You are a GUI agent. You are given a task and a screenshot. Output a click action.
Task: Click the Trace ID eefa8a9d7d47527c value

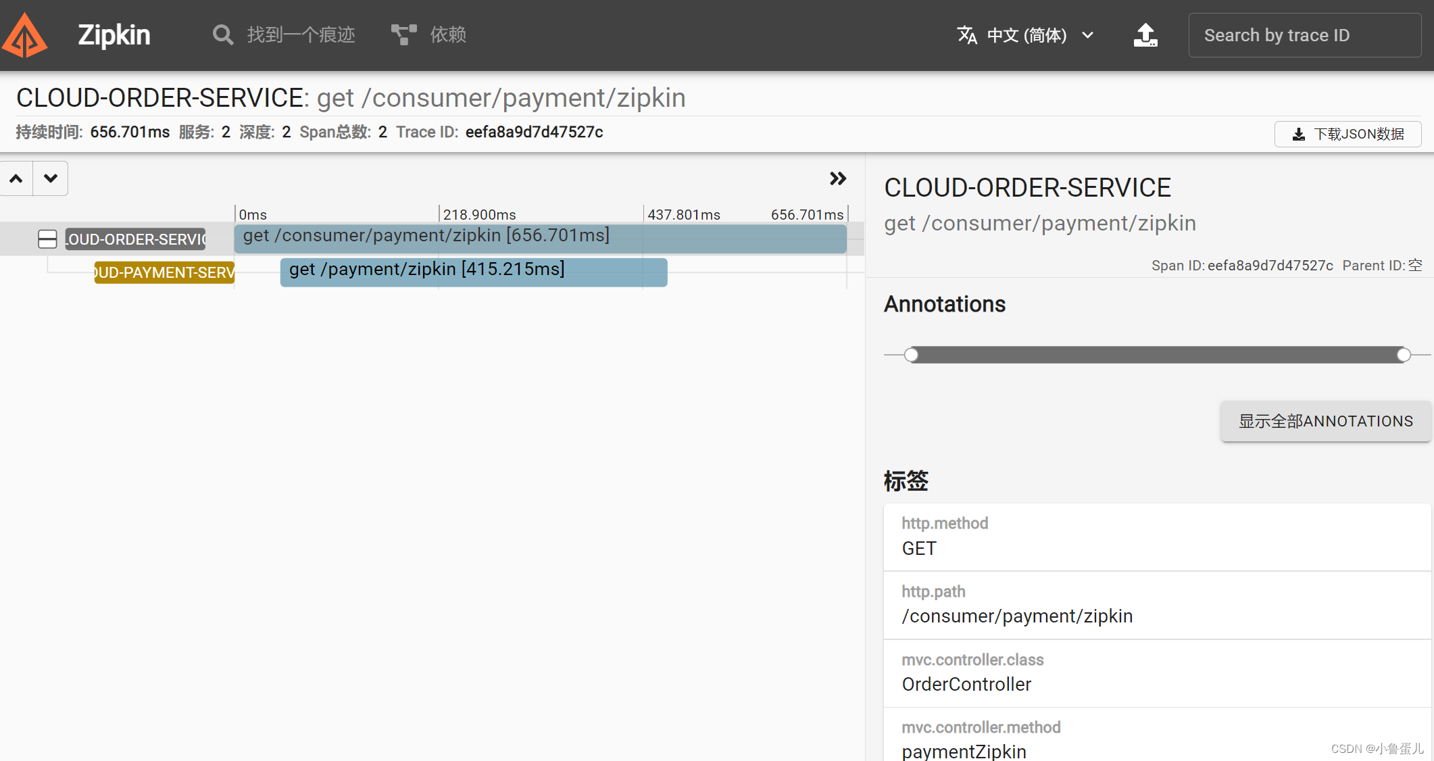tap(534, 132)
